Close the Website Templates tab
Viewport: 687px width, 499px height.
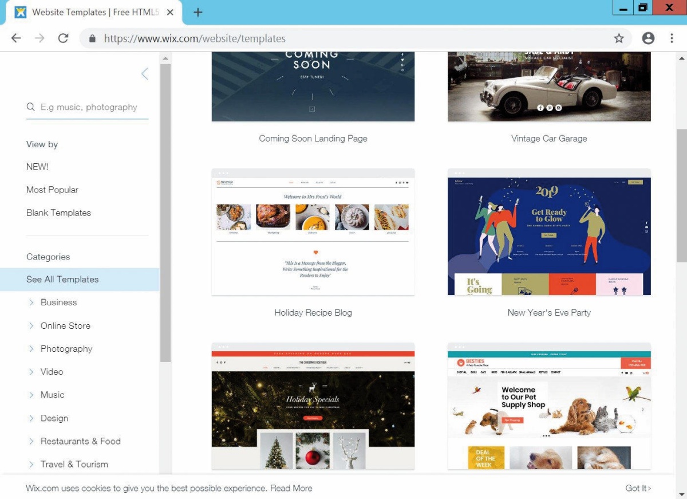point(170,12)
